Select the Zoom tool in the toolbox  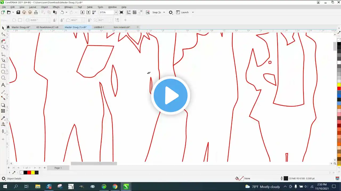[3, 47]
